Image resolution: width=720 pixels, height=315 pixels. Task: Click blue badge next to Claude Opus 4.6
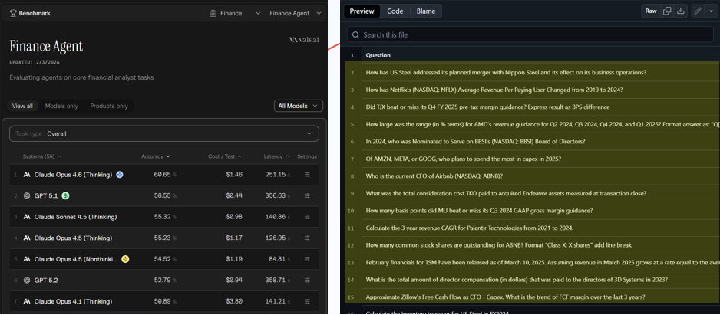120,175
